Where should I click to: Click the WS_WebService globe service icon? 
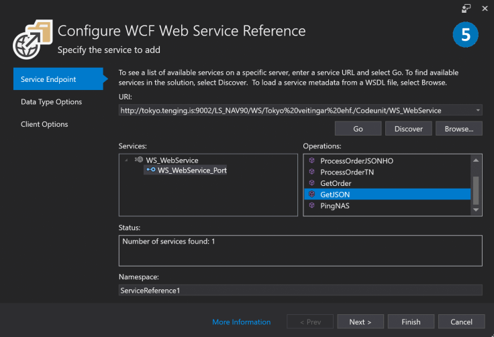click(139, 160)
